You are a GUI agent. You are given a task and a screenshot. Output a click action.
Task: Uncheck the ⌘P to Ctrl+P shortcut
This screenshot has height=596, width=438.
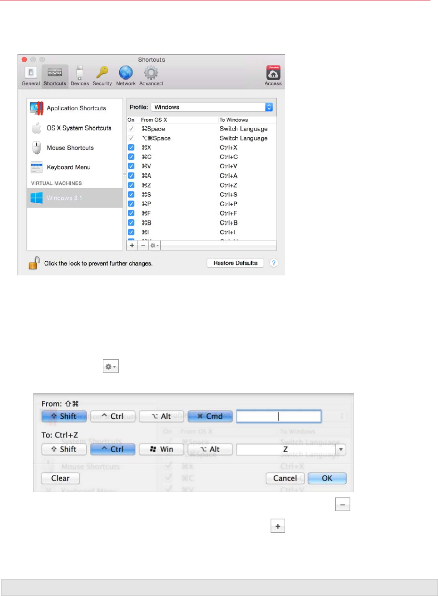[x=132, y=204]
